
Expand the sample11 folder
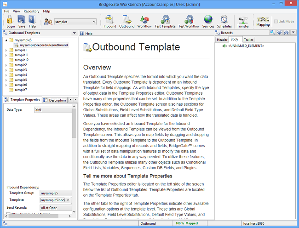[6, 55]
